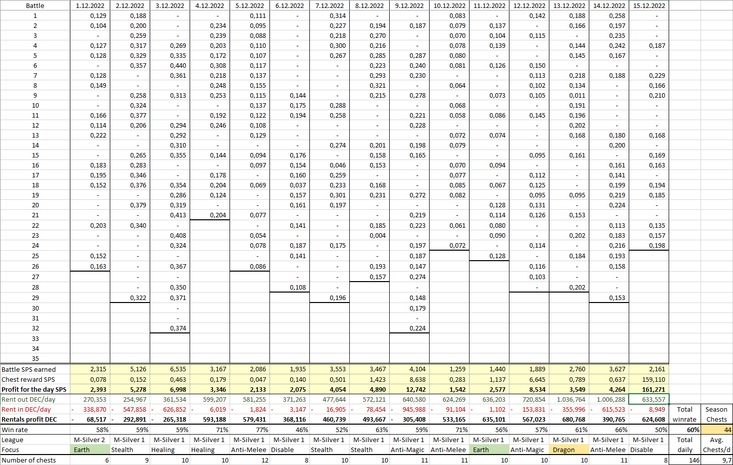The height and width of the screenshot is (465, 733).
Task: Select the 15.12.2022 column header
Action: [649, 5]
